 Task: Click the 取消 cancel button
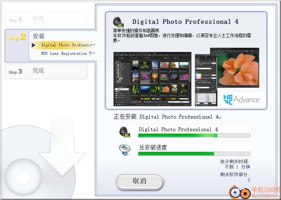[x=139, y=181]
